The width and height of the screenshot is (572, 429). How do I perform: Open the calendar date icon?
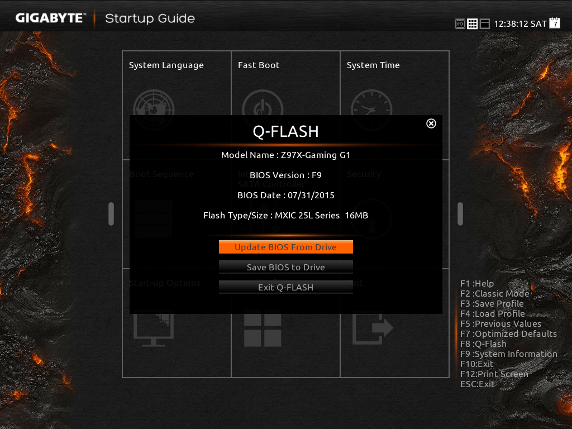click(x=555, y=22)
